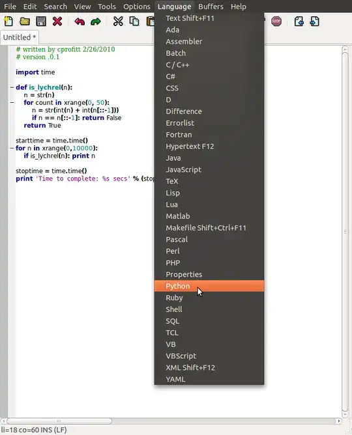The height and width of the screenshot is (435, 352).
Task: Open the Options menu
Action: coord(137,7)
